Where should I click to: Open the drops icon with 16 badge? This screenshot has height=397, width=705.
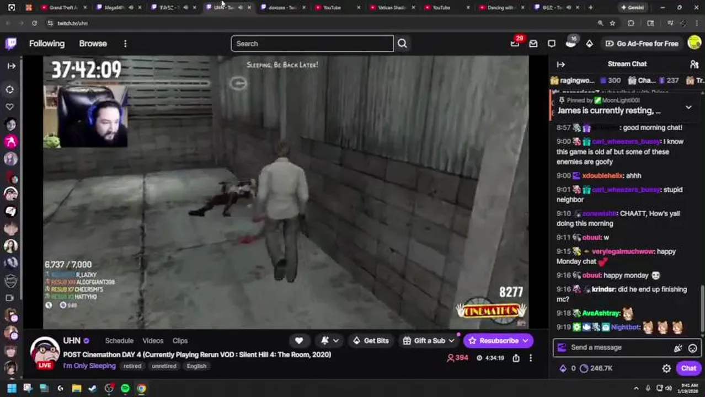coord(571,43)
